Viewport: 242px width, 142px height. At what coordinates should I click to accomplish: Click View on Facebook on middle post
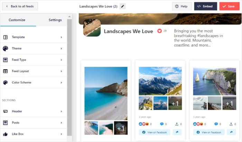155,132
